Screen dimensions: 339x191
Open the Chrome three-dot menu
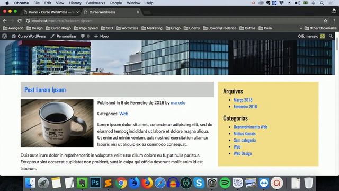point(334,21)
